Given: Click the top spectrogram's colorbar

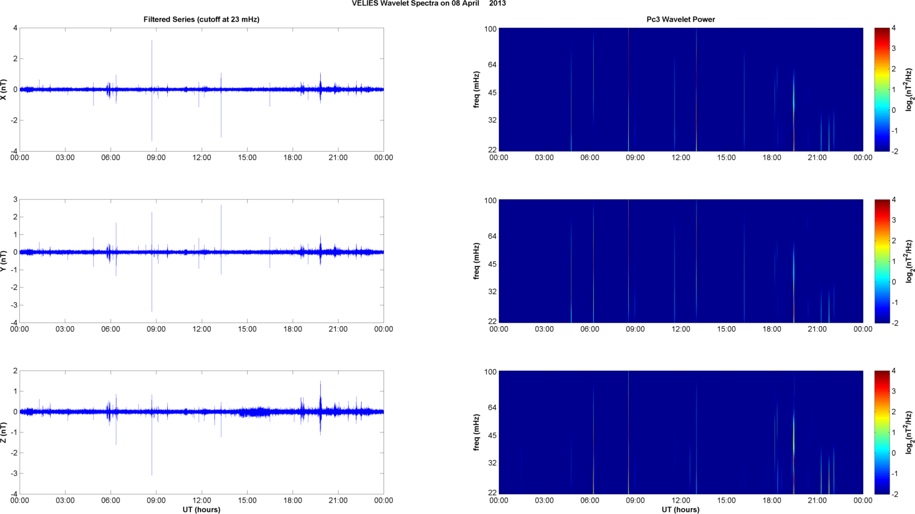Looking at the screenshot, I should [882, 89].
